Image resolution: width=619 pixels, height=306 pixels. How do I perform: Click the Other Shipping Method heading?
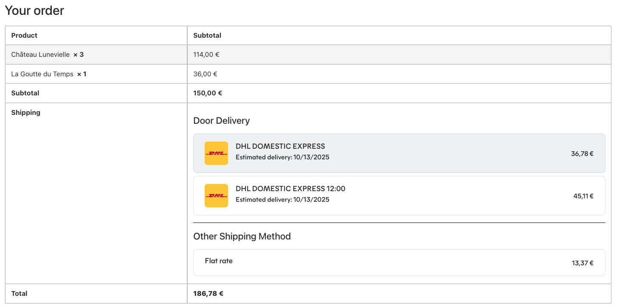point(242,236)
